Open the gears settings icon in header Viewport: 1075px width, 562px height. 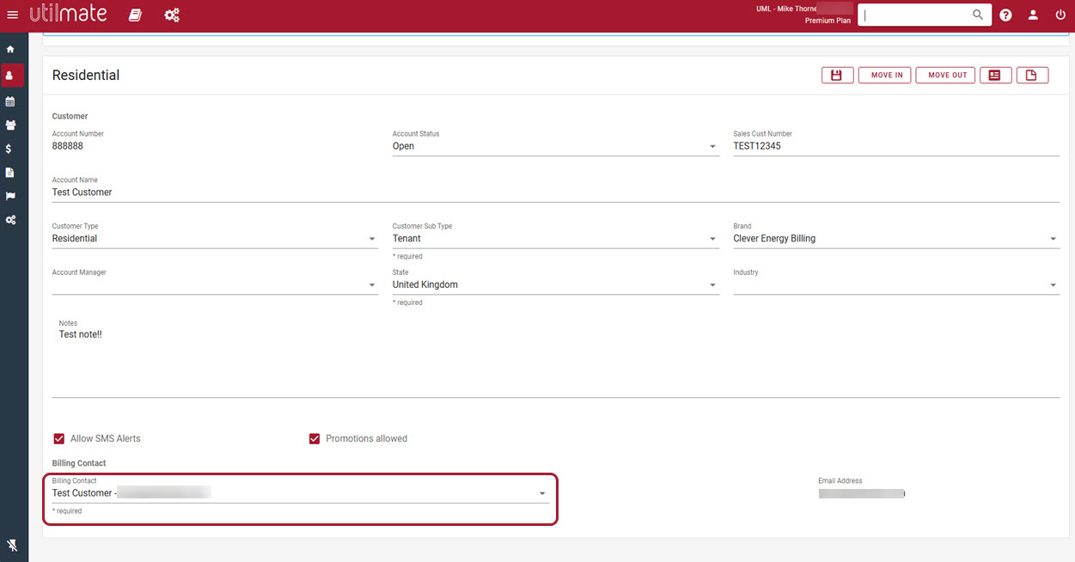(172, 15)
